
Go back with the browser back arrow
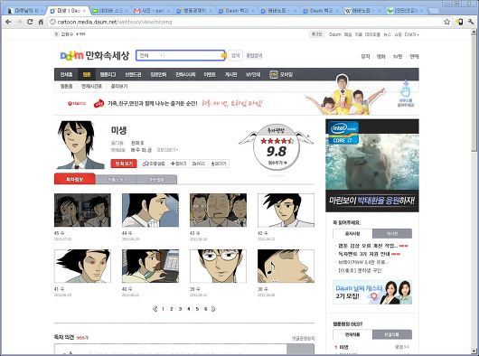coord(8,22)
